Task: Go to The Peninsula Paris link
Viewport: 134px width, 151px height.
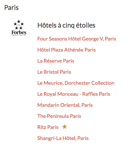Action: point(59,116)
